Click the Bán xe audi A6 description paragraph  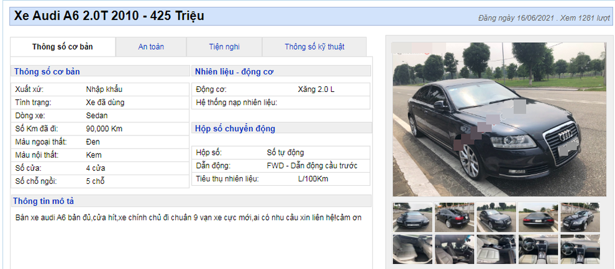pyautogui.click(x=188, y=217)
